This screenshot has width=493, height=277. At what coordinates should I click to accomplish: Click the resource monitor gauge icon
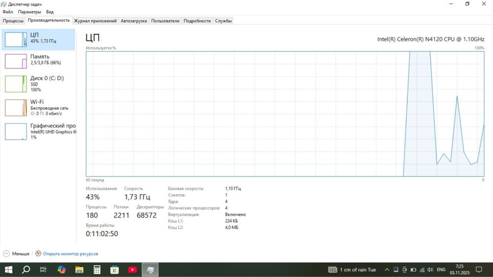coord(38,253)
